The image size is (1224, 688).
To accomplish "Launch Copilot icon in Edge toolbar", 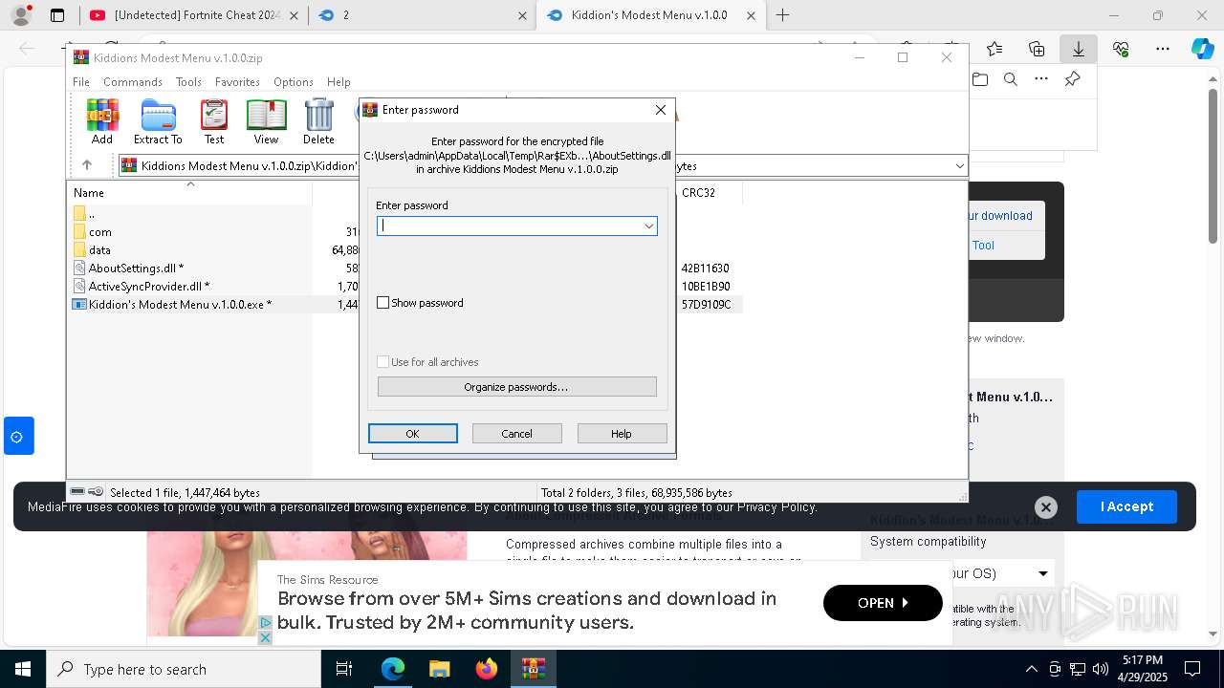I will point(1203,49).
